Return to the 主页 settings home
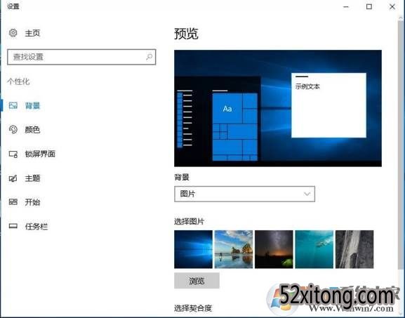405x318 pixels. [32, 33]
